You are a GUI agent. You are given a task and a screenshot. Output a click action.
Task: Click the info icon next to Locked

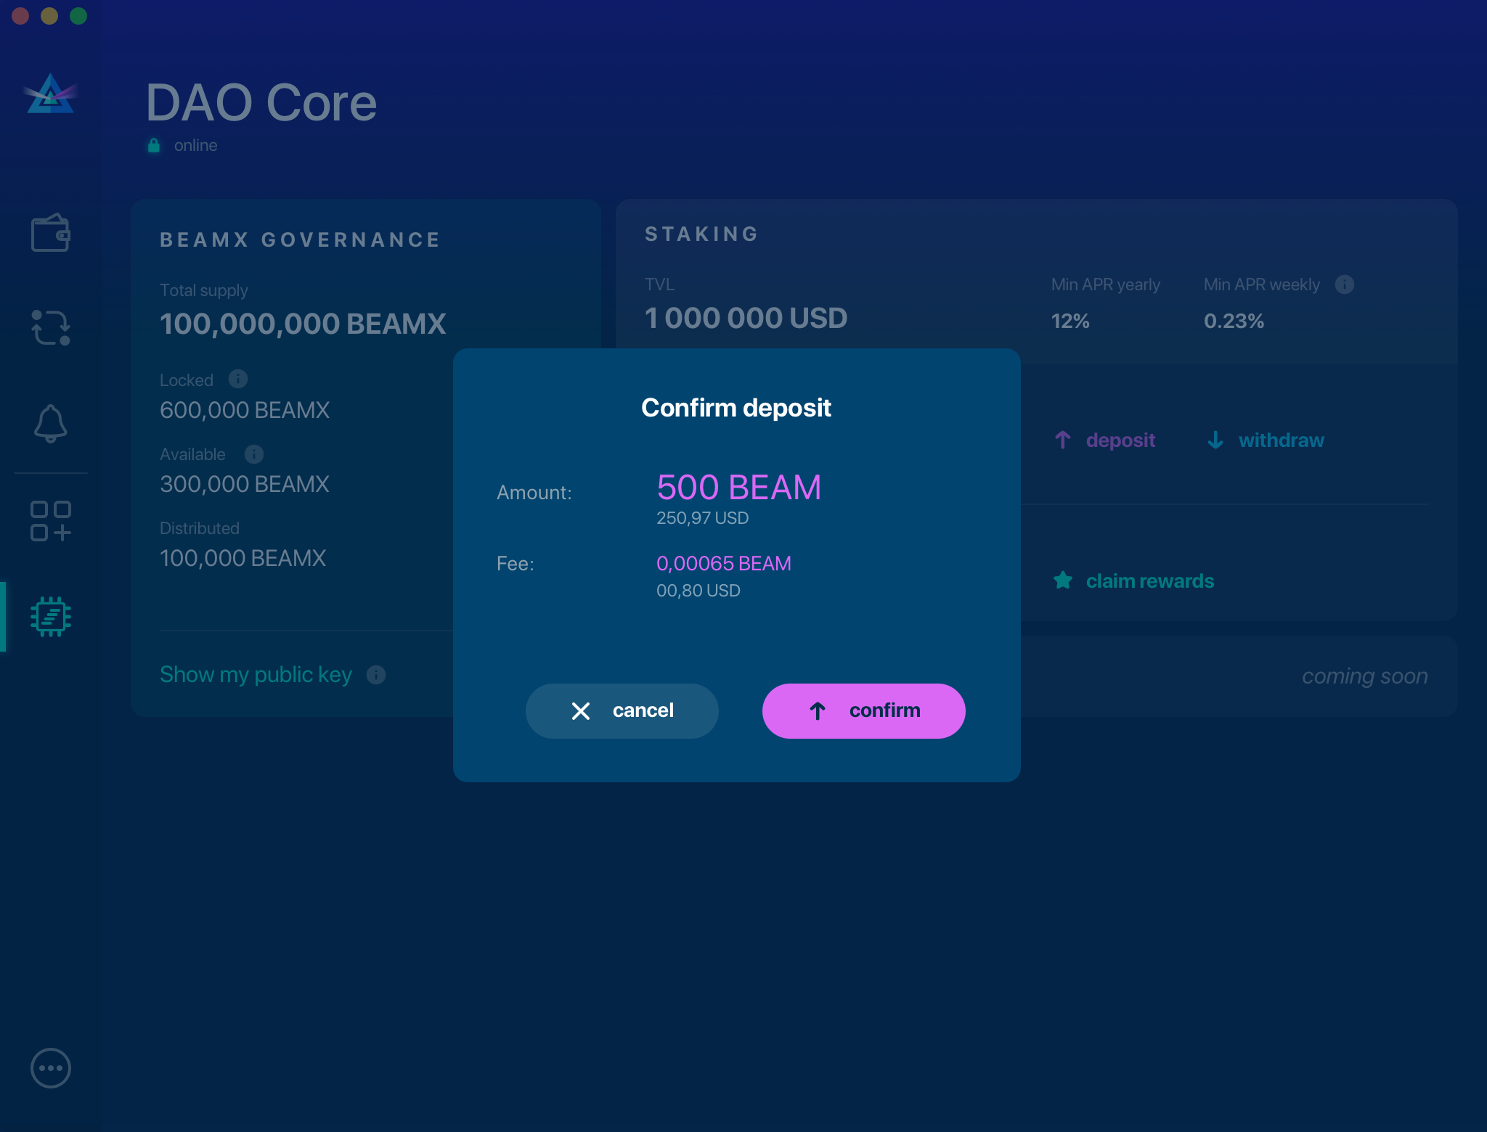click(x=237, y=379)
